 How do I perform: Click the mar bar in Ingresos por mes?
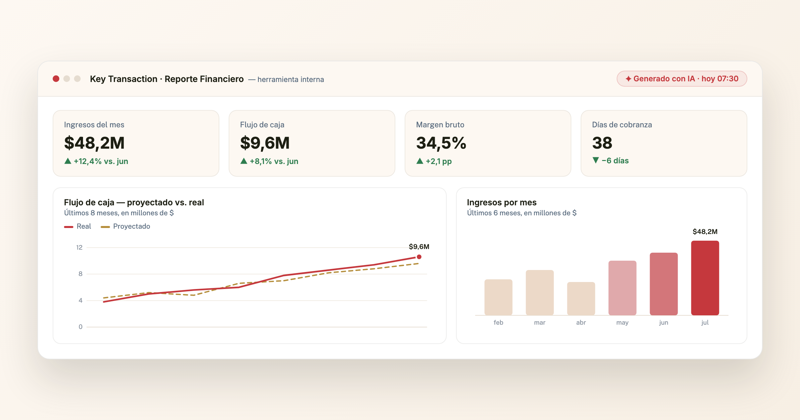click(540, 292)
